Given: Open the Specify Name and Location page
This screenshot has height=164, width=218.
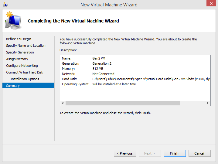Looking at the screenshot, I should (26, 46).
